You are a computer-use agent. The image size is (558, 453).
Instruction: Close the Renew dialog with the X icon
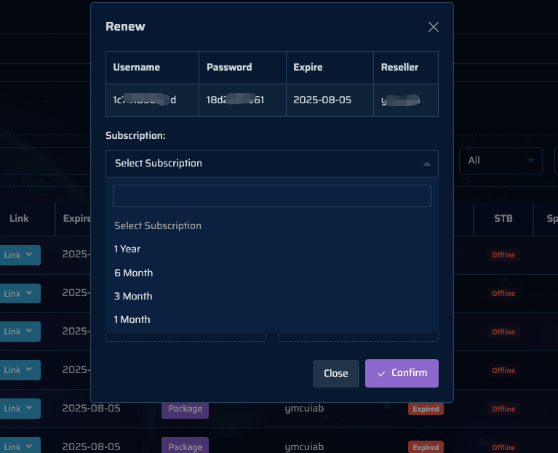click(433, 27)
